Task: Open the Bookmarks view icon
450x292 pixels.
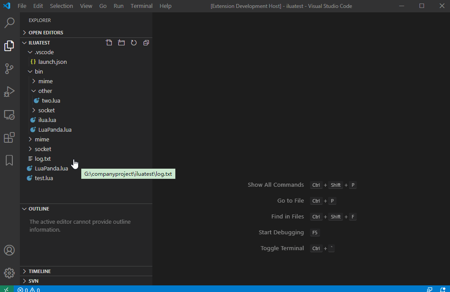Action: click(9, 160)
